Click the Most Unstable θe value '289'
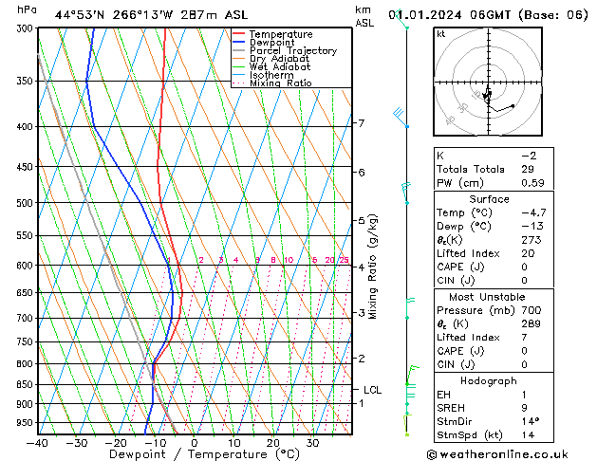597x461 pixels. pos(532,323)
